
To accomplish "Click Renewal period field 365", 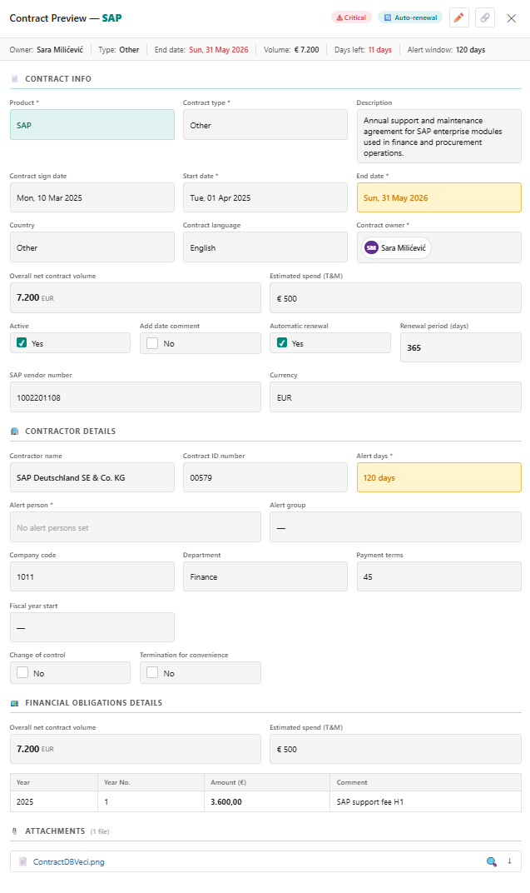I will [461, 347].
